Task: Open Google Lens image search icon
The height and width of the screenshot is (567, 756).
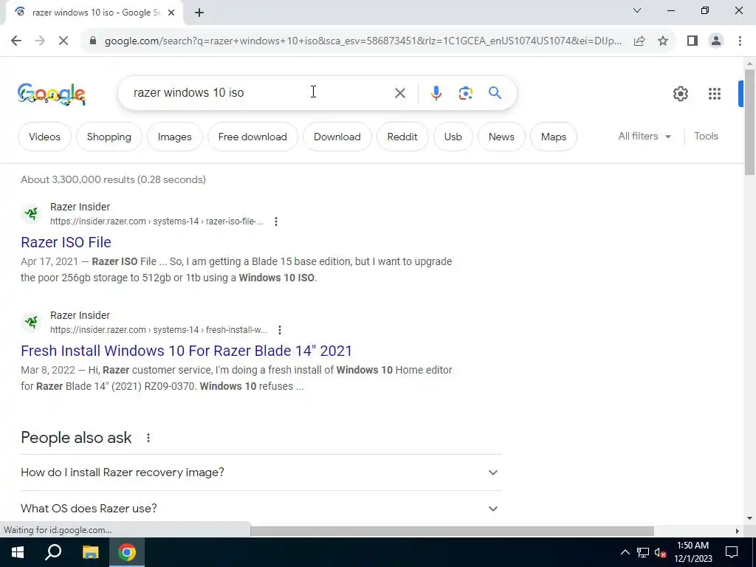Action: [x=465, y=93]
